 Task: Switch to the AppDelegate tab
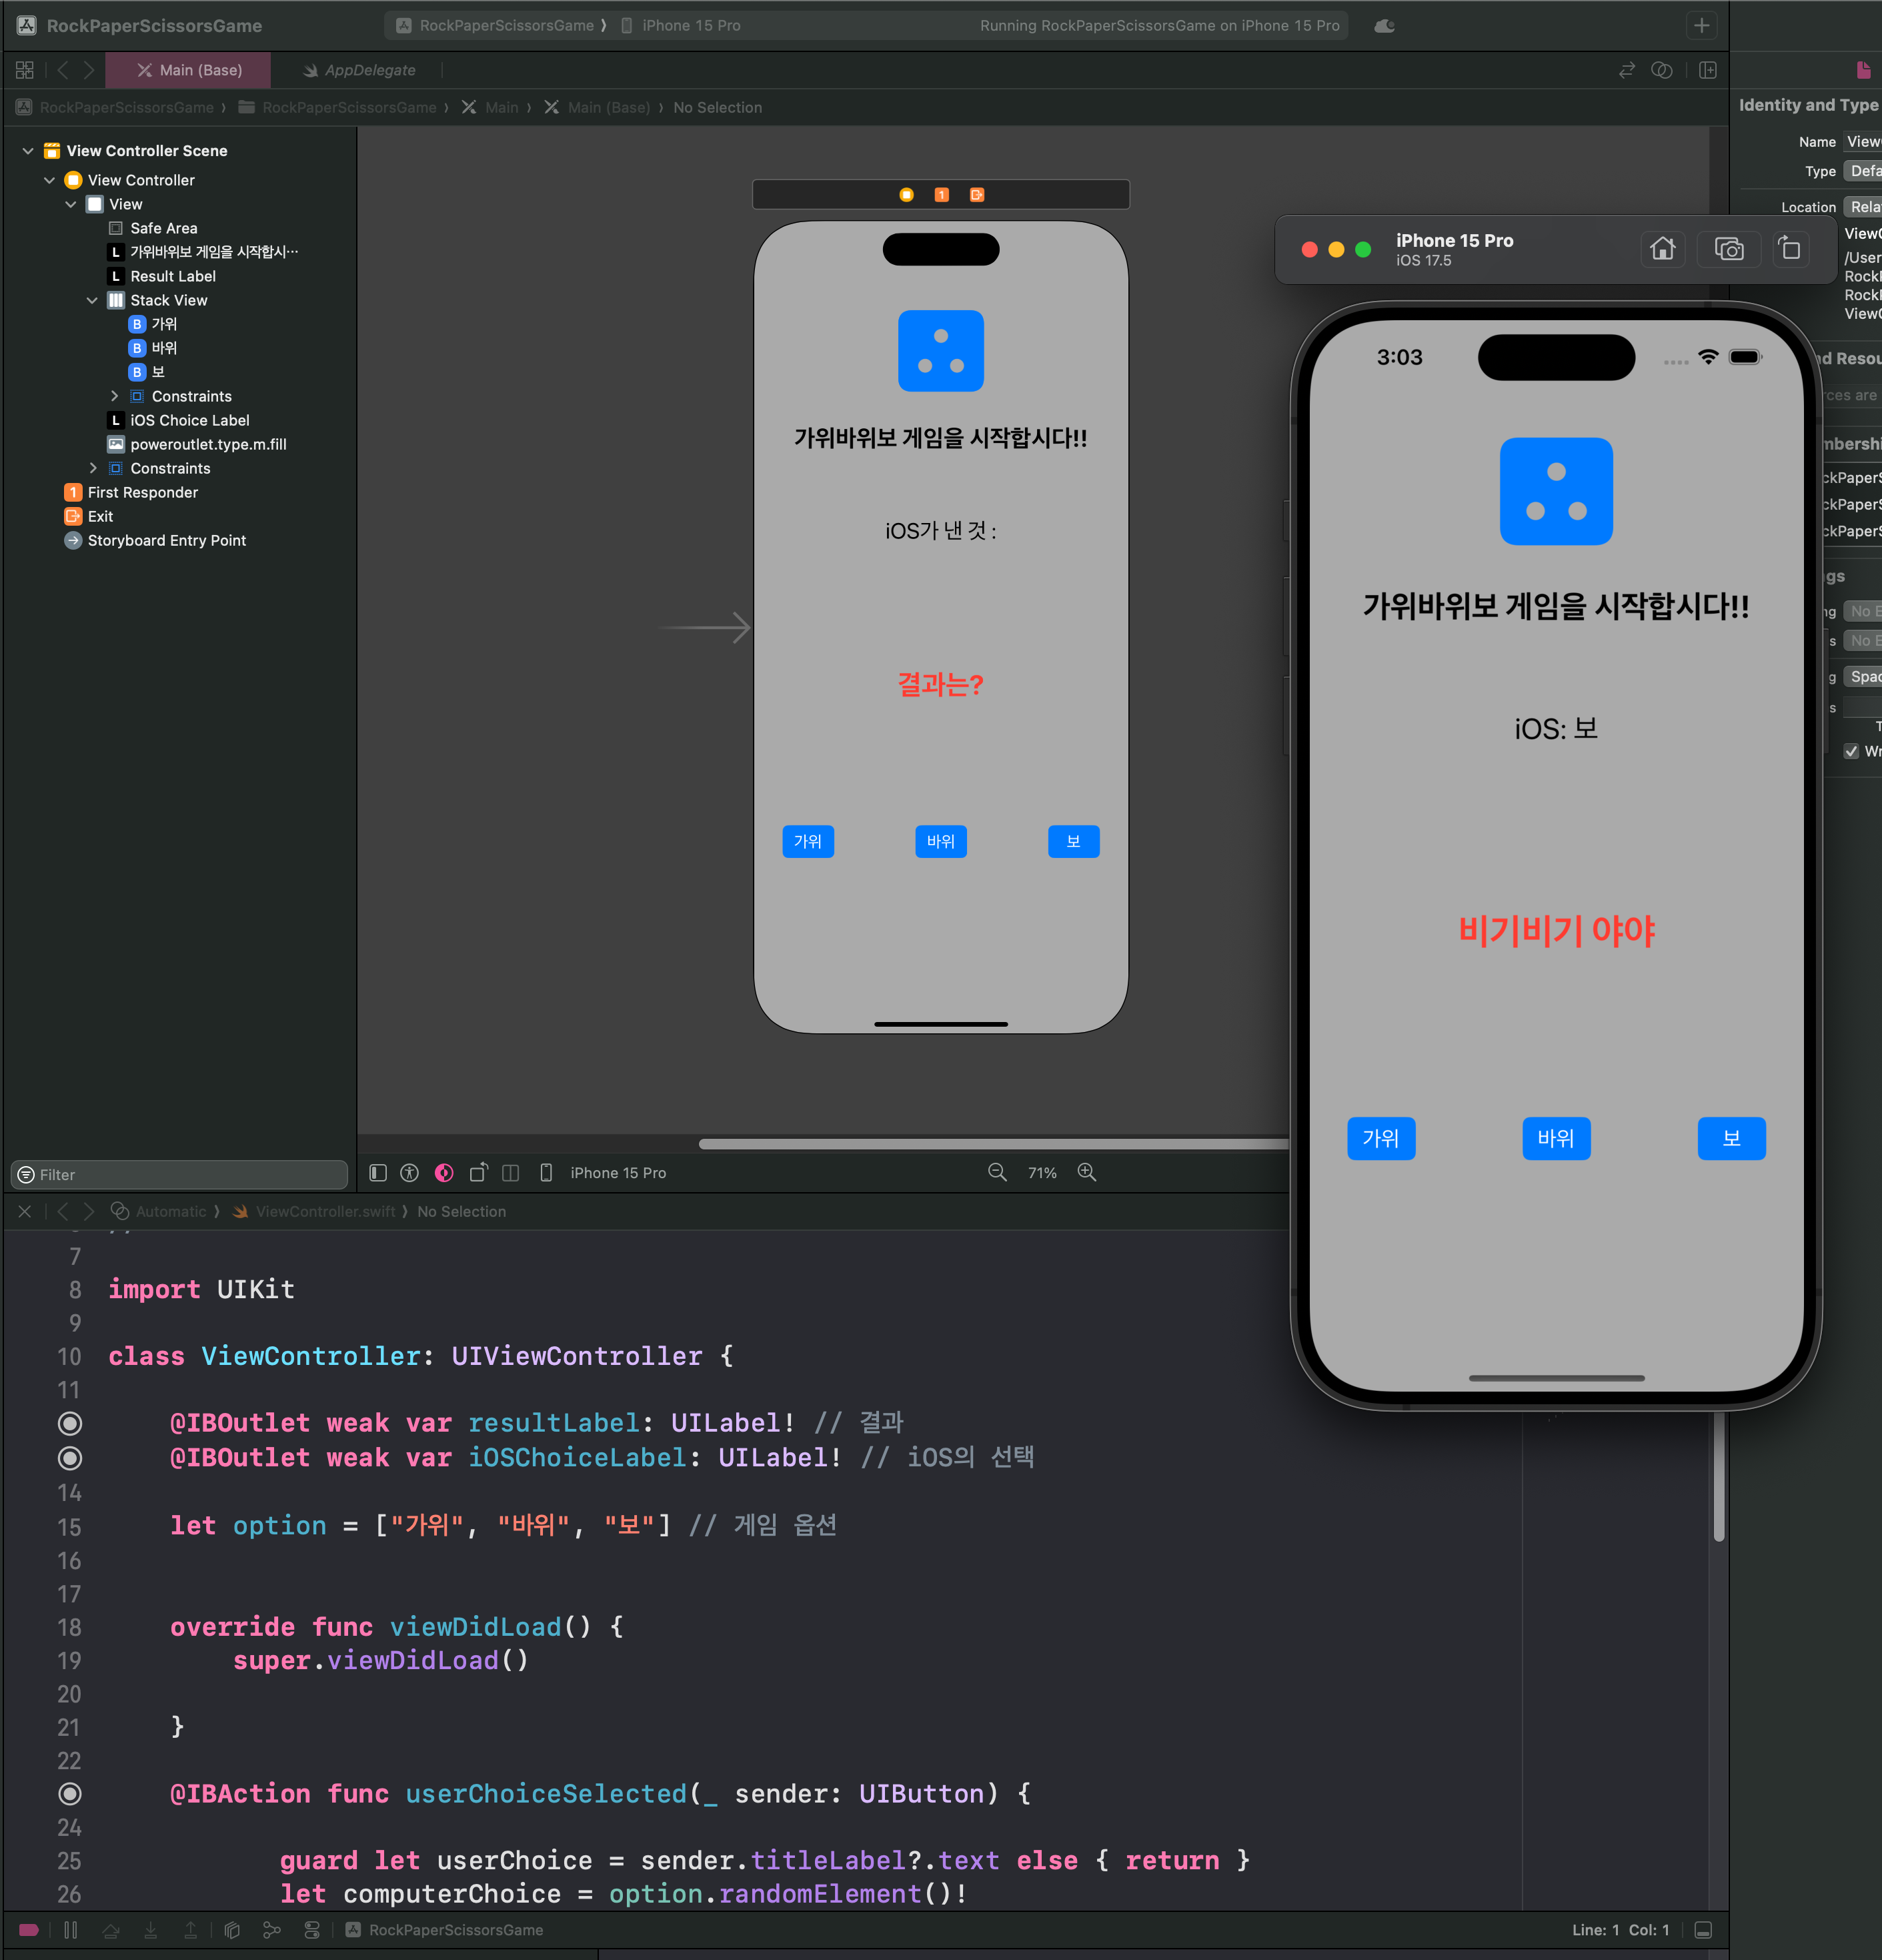(360, 70)
